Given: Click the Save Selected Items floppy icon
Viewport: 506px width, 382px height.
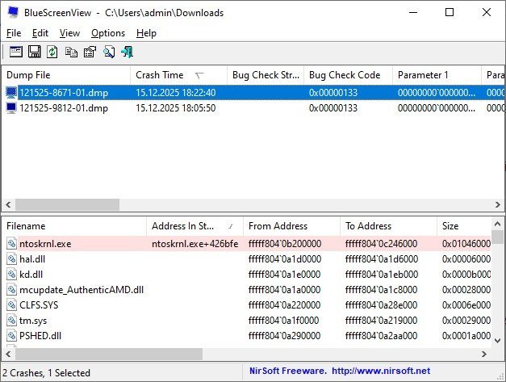Looking at the screenshot, I should [34, 52].
